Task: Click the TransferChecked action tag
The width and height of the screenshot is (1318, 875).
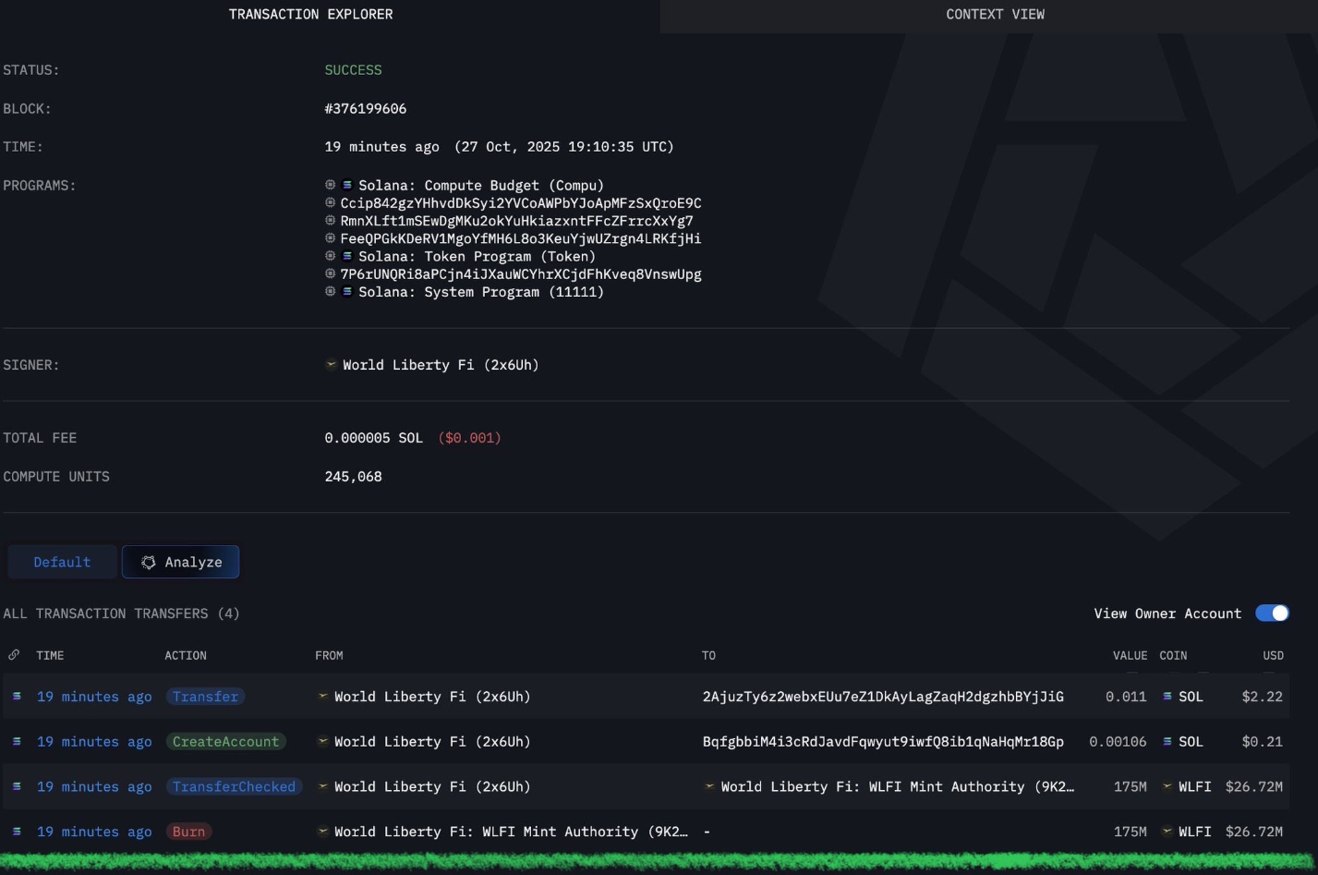Action: pyautogui.click(x=234, y=787)
